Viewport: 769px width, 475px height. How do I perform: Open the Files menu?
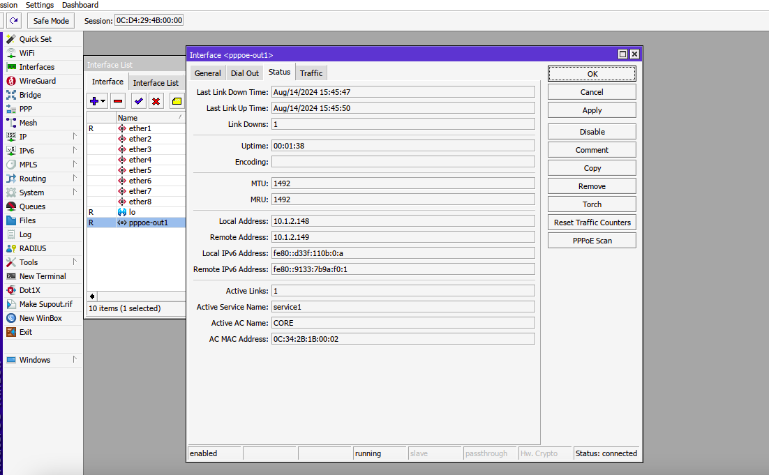pyautogui.click(x=27, y=220)
